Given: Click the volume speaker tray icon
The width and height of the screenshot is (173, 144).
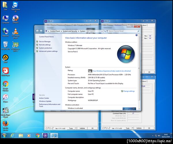Looking at the screenshot, I should point(159,136).
